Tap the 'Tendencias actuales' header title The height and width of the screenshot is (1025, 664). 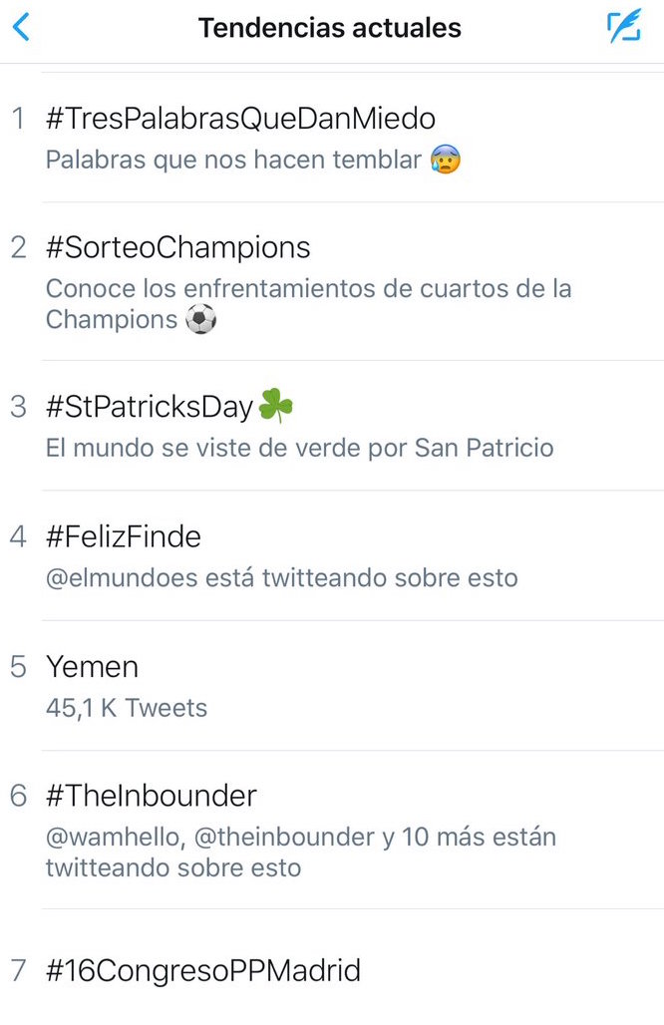coord(330,28)
